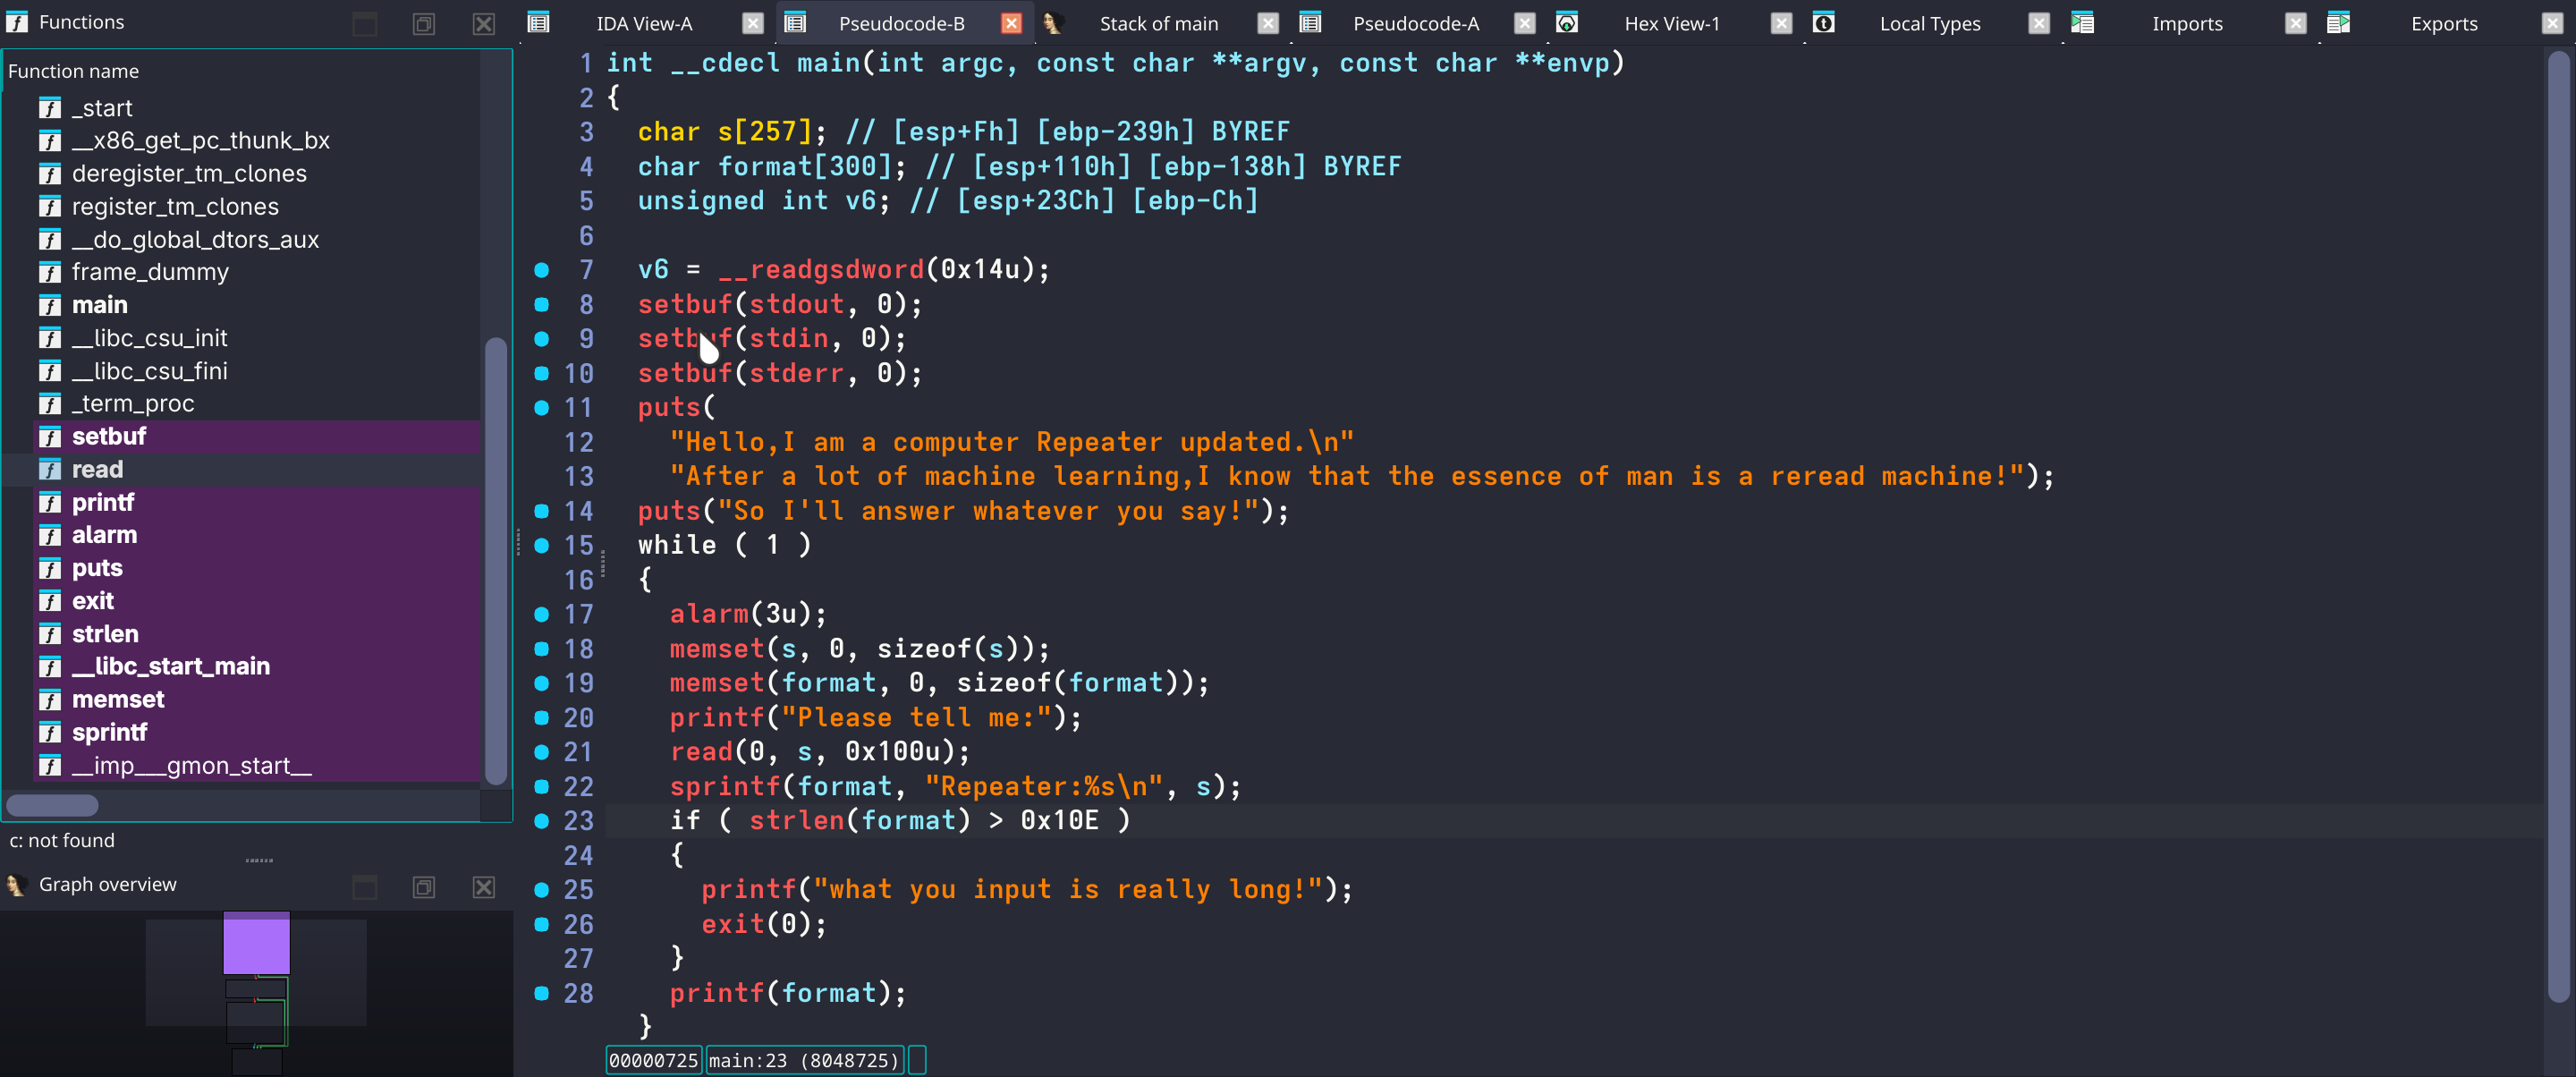This screenshot has width=2576, height=1077.
Task: Switch to the Pseudocode-B tab
Action: [x=901, y=23]
